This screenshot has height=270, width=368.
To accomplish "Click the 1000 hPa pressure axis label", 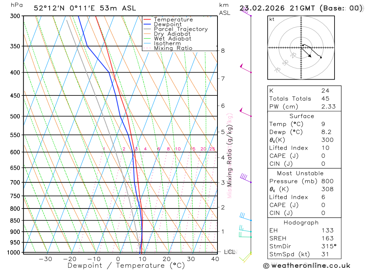I will (x=14, y=252).
